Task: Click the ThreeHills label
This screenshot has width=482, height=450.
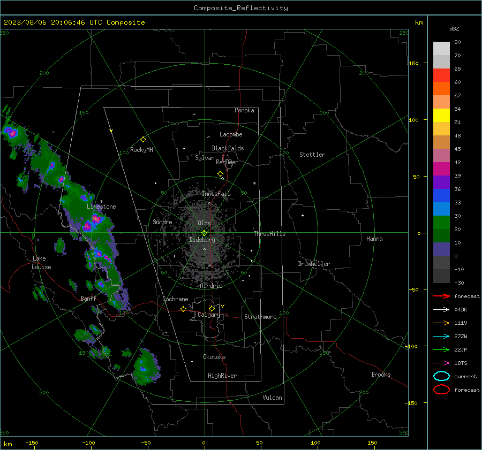Action: tap(269, 234)
